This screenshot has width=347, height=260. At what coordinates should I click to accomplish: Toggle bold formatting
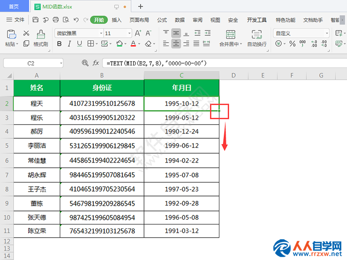(x=59, y=44)
